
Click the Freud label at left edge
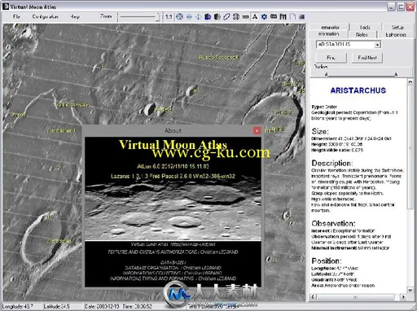[19, 115]
